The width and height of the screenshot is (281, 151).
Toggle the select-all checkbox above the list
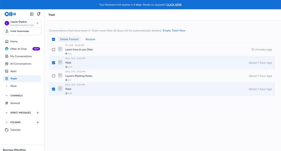point(53,39)
